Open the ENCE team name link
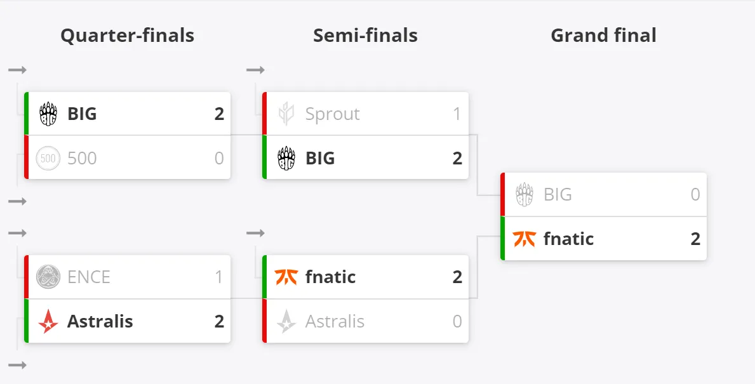Image resolution: width=755 pixels, height=384 pixels. tap(89, 277)
